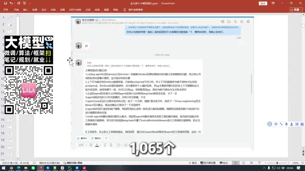Open the 文件 menu

pos(6,9)
